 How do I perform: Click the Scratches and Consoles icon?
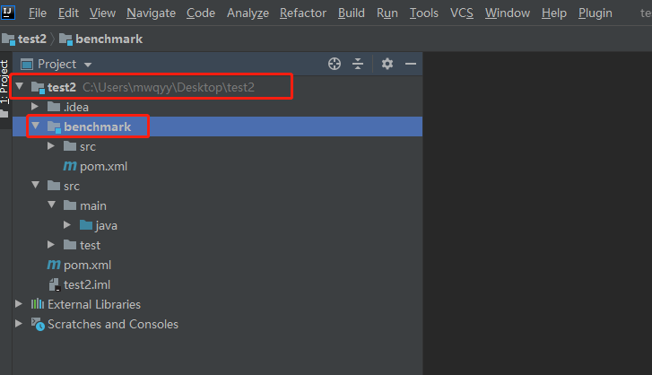pyautogui.click(x=38, y=324)
